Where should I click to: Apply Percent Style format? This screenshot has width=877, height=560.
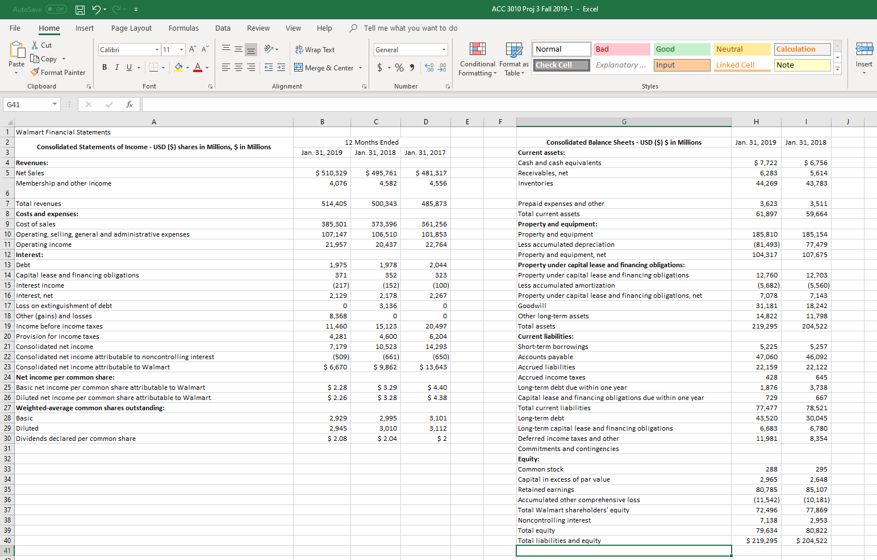pyautogui.click(x=399, y=68)
